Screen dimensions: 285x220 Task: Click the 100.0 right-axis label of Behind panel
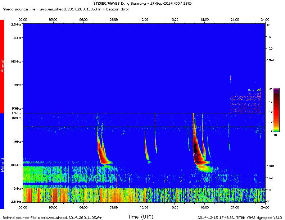270,166
